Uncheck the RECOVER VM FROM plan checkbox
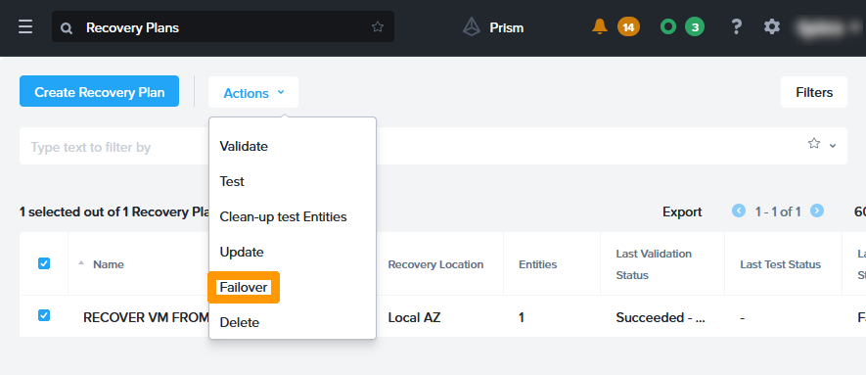The width and height of the screenshot is (866, 375). click(44, 315)
